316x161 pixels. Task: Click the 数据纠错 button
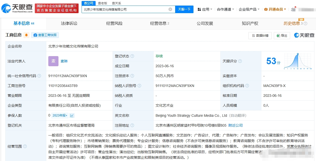pos(260,36)
